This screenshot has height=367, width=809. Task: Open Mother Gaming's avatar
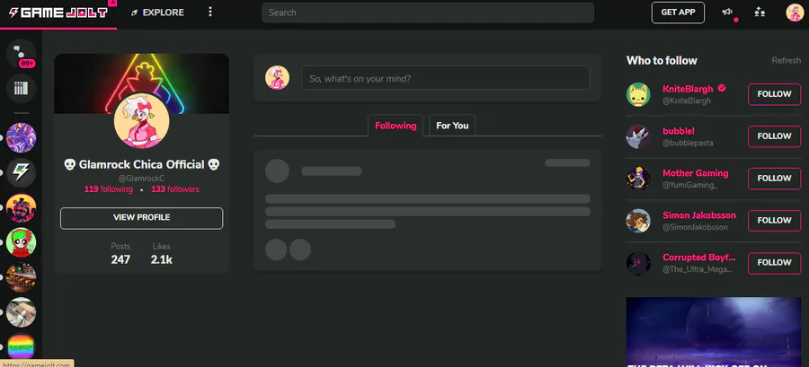638,179
